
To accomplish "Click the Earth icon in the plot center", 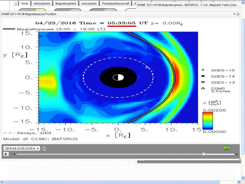I will point(118,77).
